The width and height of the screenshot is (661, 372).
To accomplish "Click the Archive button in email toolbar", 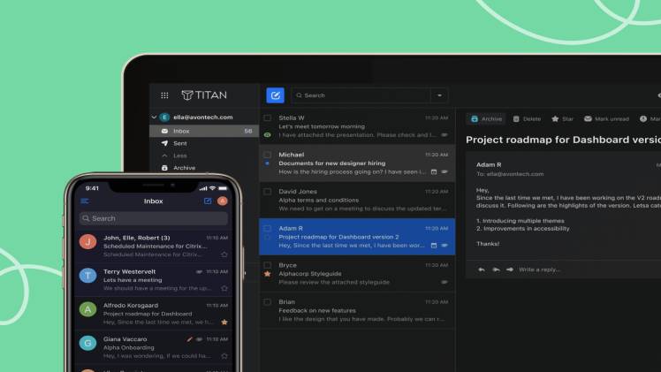I will (486, 118).
